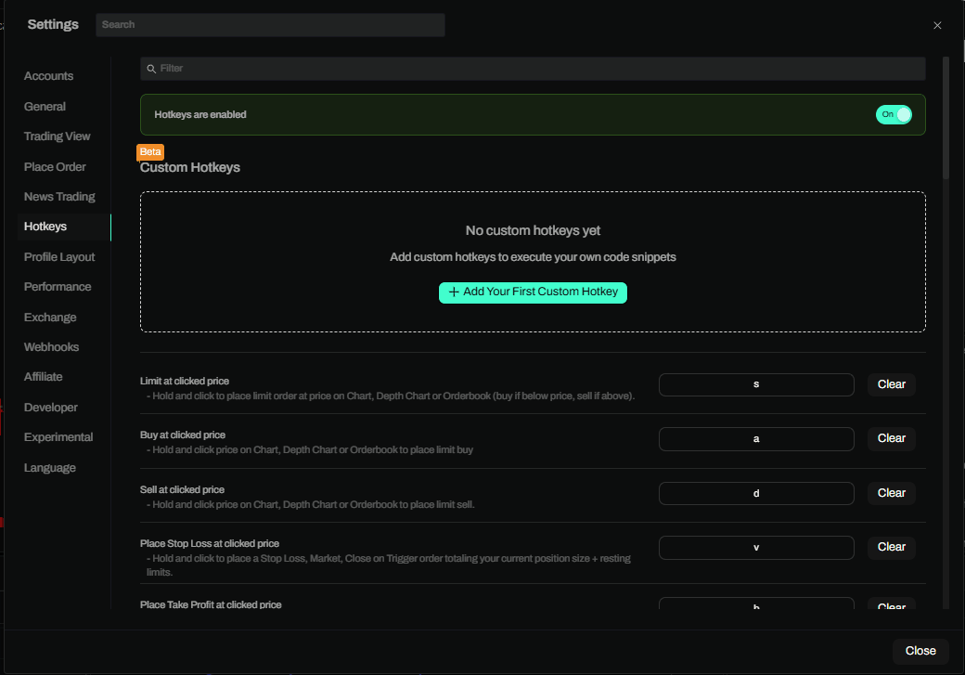Image resolution: width=965 pixels, height=675 pixels.
Task: Open the Webhooks settings page
Action: pyautogui.click(x=51, y=347)
